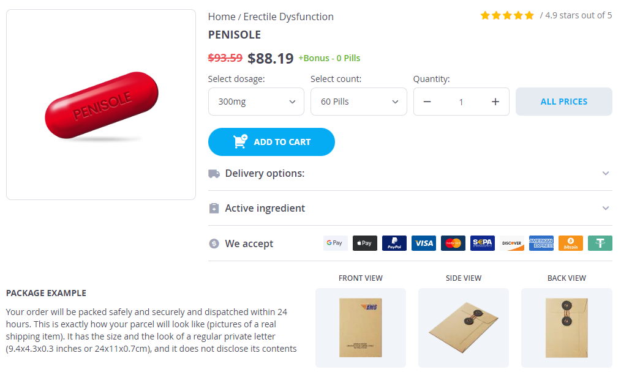
Task: Click the All Prices button
Action: (x=563, y=102)
